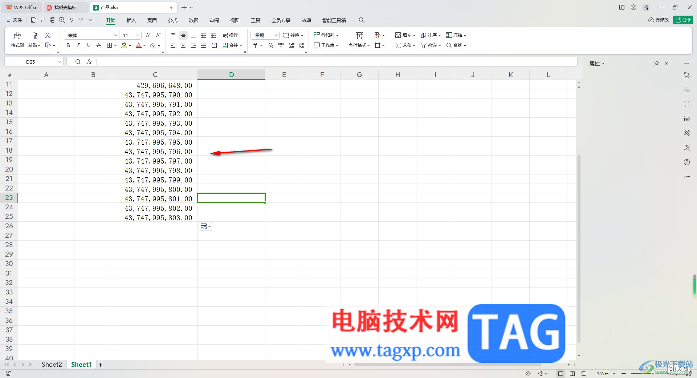The image size is (697, 378).
Task: Open number format dropdown 常规
Action: pos(265,35)
